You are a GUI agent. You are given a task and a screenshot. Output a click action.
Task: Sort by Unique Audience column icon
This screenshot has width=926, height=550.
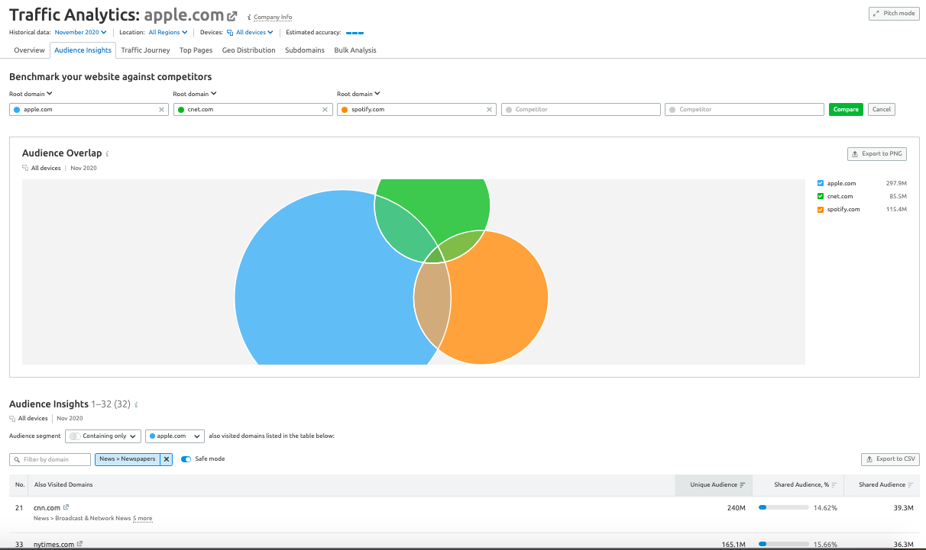point(743,485)
